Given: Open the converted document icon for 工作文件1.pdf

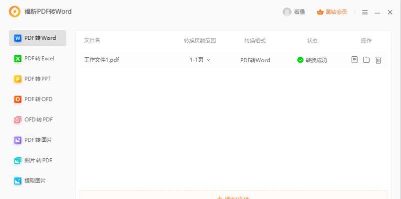Looking at the screenshot, I should pos(354,60).
